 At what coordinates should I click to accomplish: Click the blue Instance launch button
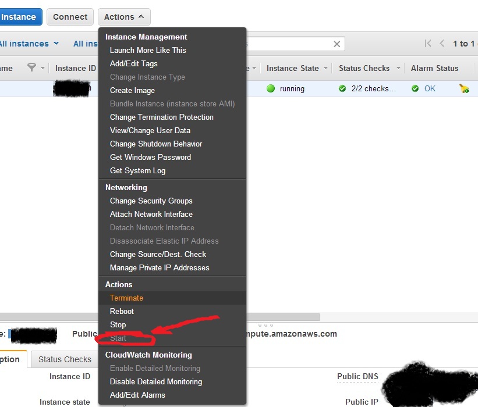pos(21,17)
